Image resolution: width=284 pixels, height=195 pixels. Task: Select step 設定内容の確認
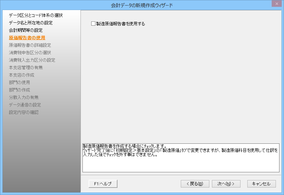point(24,113)
